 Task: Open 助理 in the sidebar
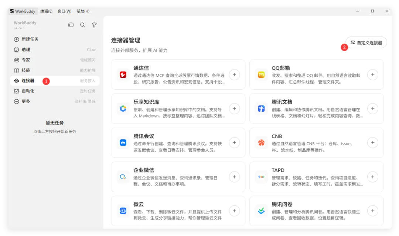click(x=55, y=50)
